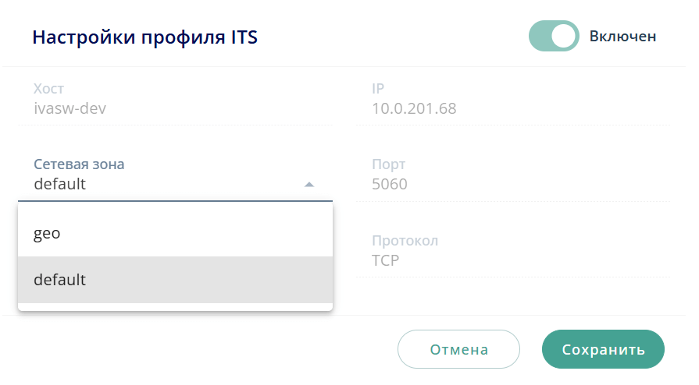Click the "Включен" label next to the switch
The image size is (699, 385).
tap(622, 37)
